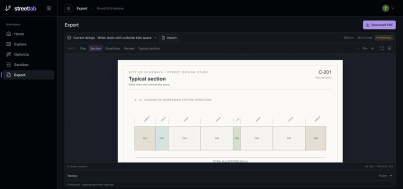This screenshot has width=403, height=189.
Task: Click the open review count label
Action: point(382,176)
